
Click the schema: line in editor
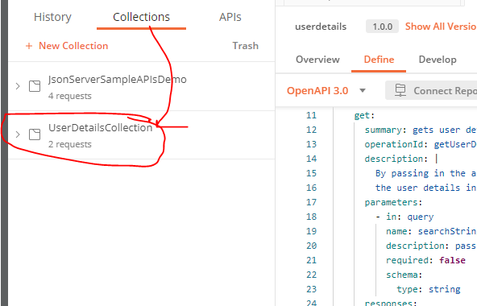[x=404, y=275]
